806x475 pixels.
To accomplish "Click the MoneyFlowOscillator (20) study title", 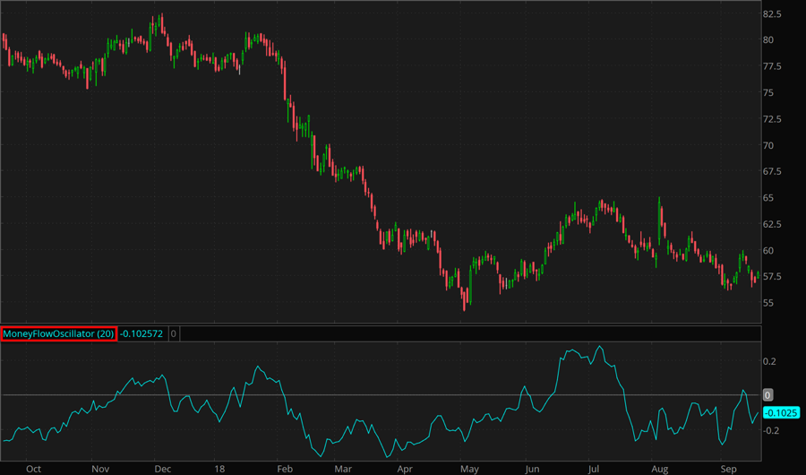I will [58, 333].
